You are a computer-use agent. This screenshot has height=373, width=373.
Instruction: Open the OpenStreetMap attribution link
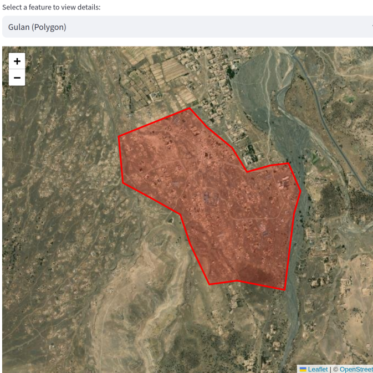click(x=356, y=369)
